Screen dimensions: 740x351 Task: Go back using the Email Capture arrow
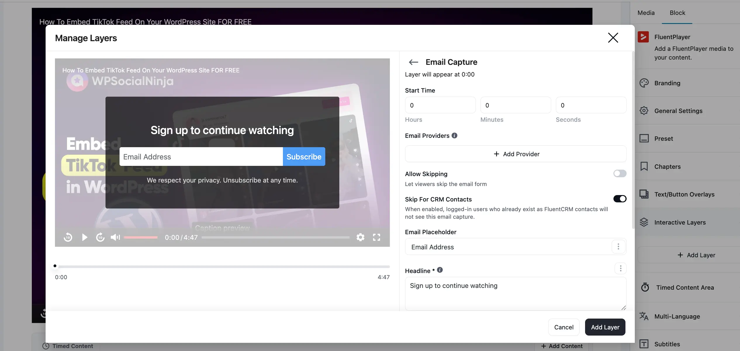(413, 62)
